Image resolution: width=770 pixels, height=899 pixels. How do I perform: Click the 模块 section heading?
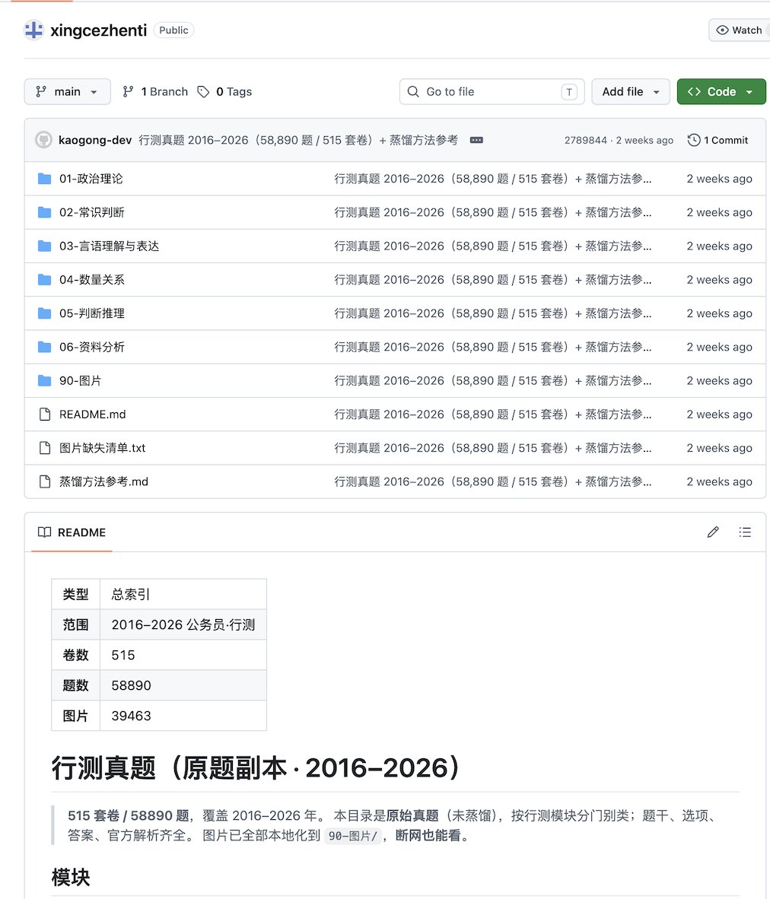pyautogui.click(x=71, y=878)
